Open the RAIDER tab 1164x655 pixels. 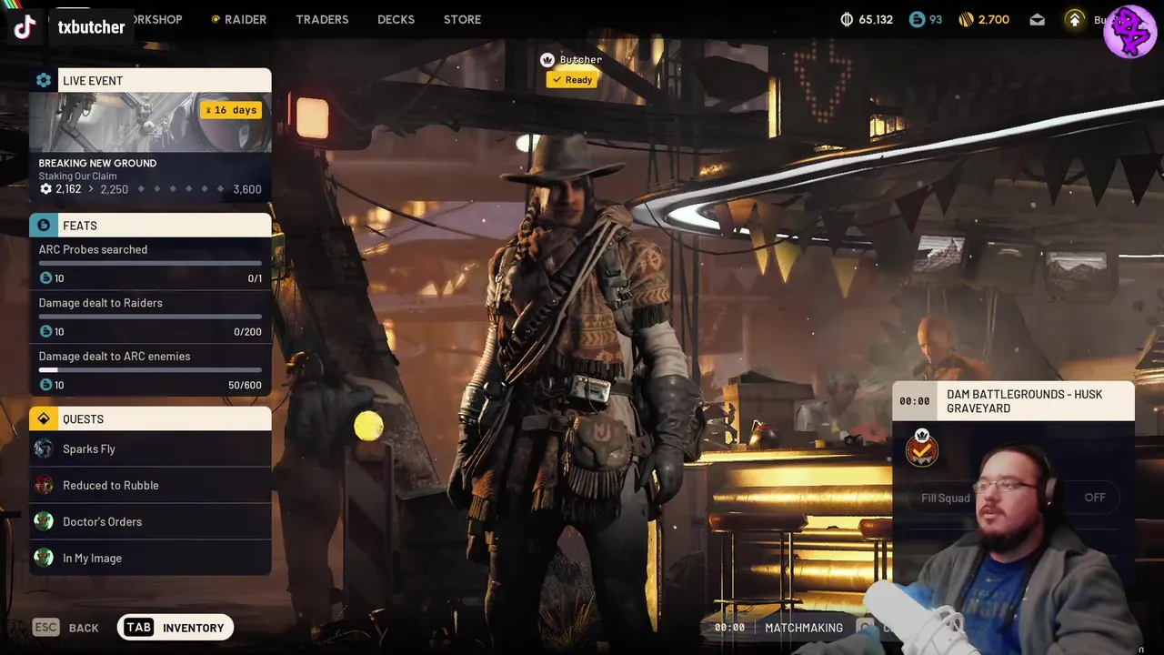tap(239, 19)
